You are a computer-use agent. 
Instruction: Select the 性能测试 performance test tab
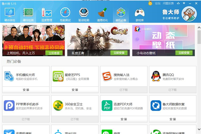pos(65,15)
